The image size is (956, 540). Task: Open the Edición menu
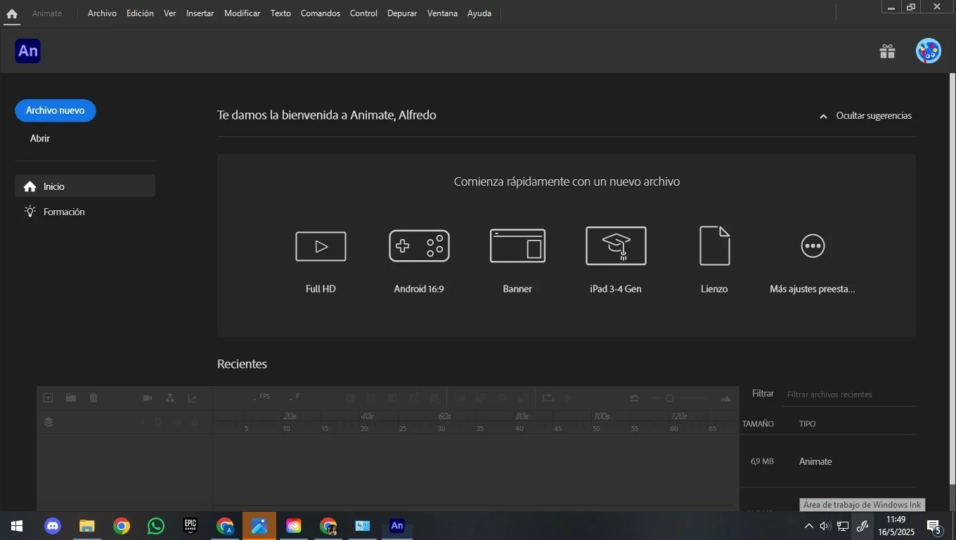(x=140, y=13)
